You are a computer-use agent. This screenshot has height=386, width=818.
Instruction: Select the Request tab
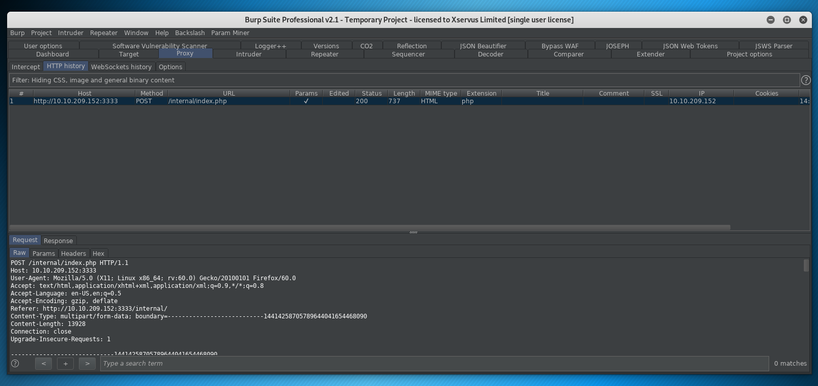click(25, 240)
